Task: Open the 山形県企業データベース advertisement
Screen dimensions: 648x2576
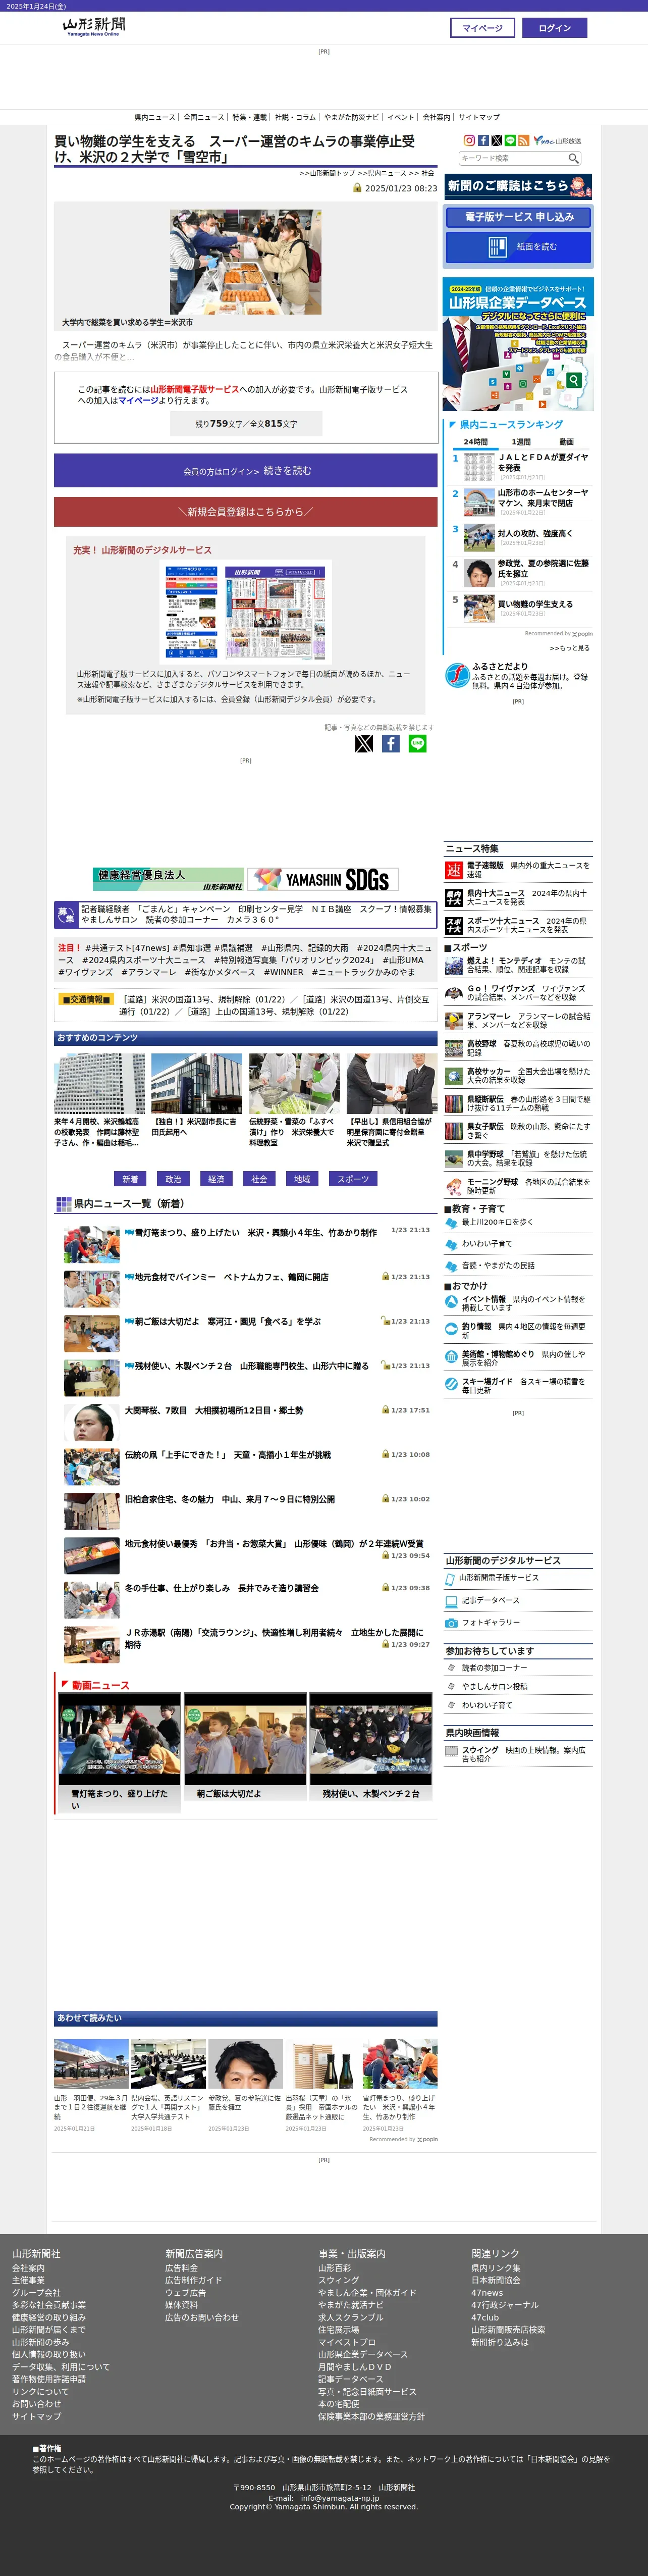Action: point(518,344)
